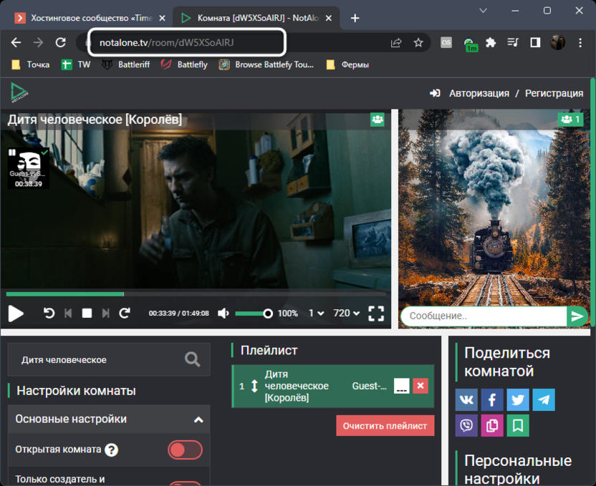The height and width of the screenshot is (486, 596).
Task: Remove "Дитя человеческое" from the playlist
Action: (x=420, y=386)
